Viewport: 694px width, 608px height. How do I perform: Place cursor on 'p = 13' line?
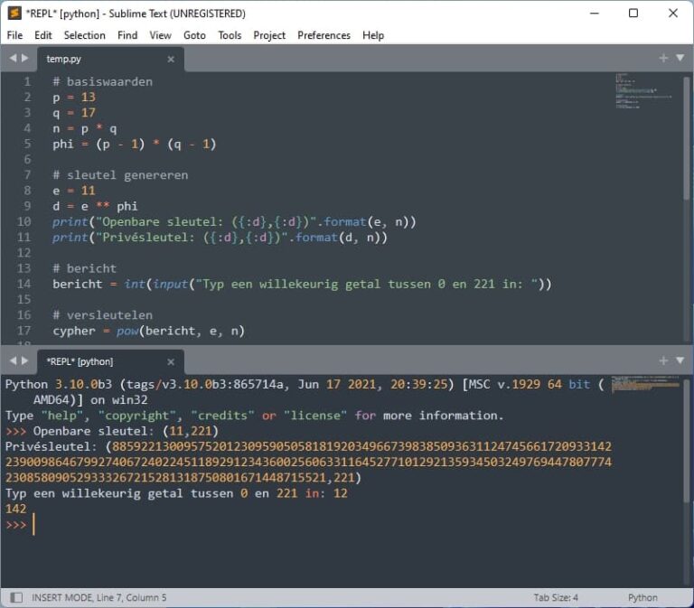tap(74, 97)
